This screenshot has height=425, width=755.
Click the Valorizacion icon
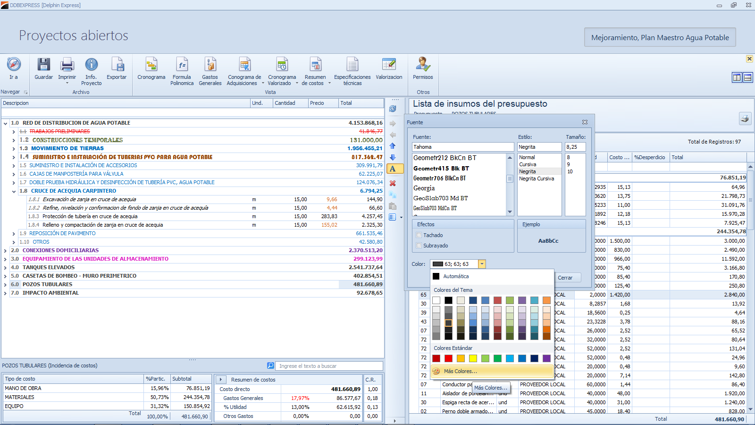point(389,65)
